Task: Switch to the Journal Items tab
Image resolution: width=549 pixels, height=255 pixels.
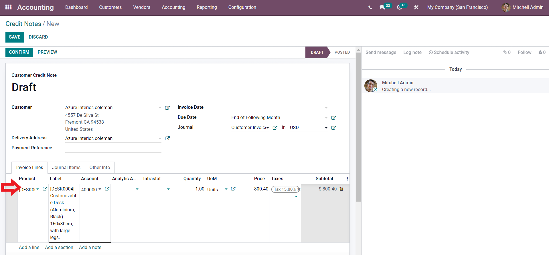Action: pos(66,167)
